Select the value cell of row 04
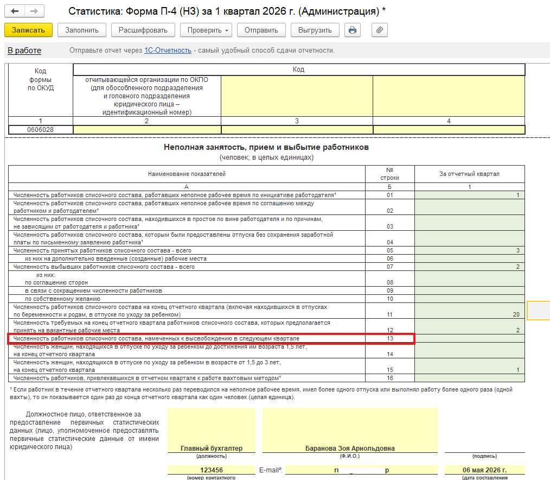 [x=470, y=238]
